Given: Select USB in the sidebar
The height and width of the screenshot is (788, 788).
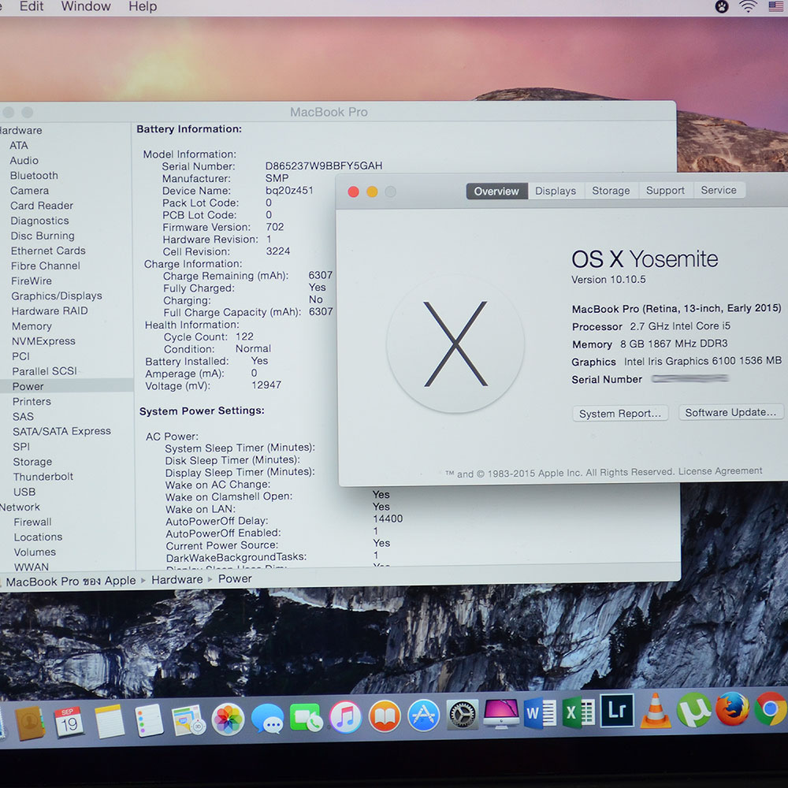Looking at the screenshot, I should (x=24, y=492).
